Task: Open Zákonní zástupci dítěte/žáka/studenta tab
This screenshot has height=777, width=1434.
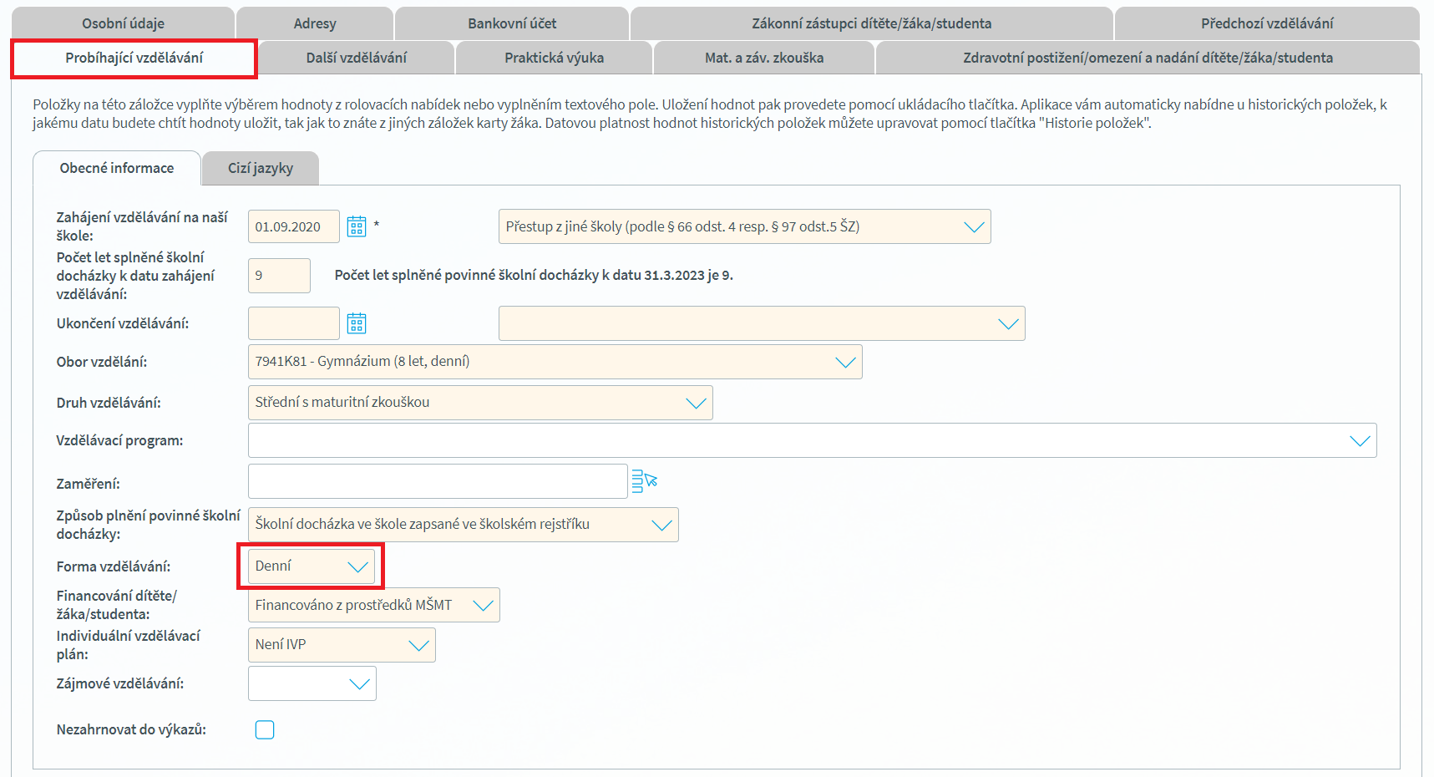Action: (872, 23)
